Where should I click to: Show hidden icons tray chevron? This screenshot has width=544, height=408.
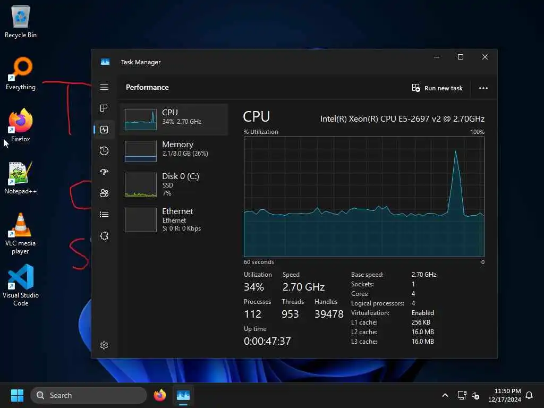click(x=445, y=395)
